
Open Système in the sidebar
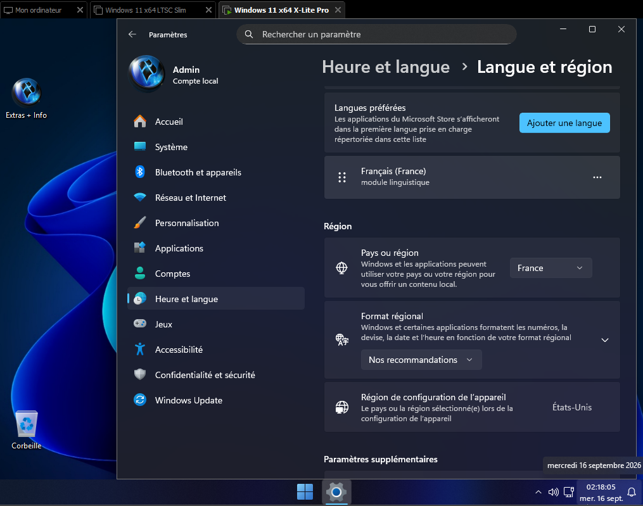pyautogui.click(x=215, y=147)
